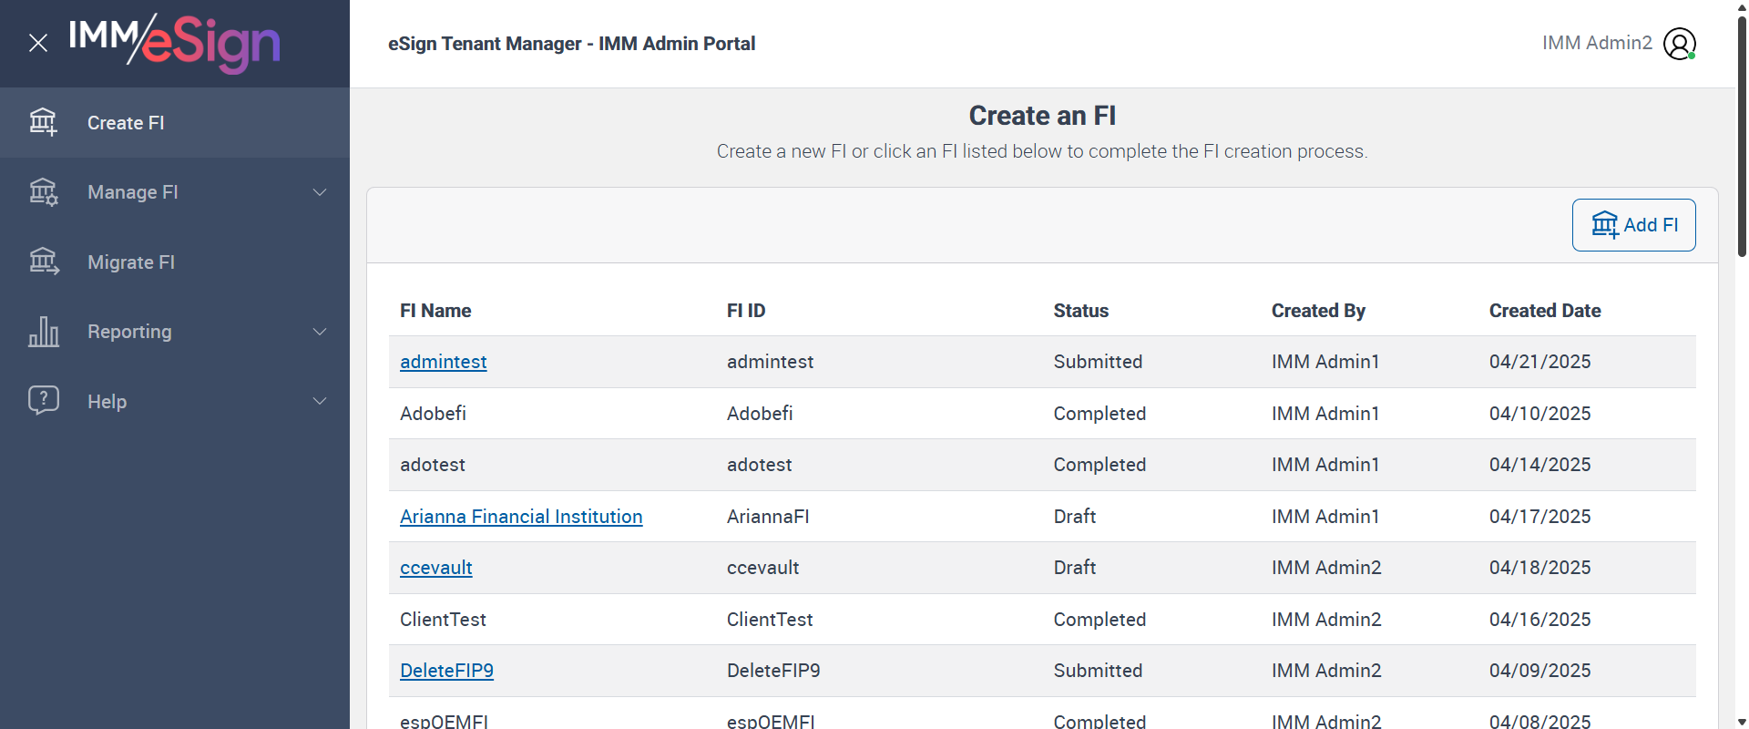Click the Help question mark icon
The image size is (1749, 729).
[x=43, y=400]
